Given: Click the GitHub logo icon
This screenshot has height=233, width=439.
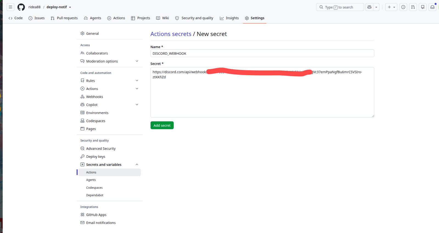Looking at the screenshot, I should (x=21, y=7).
